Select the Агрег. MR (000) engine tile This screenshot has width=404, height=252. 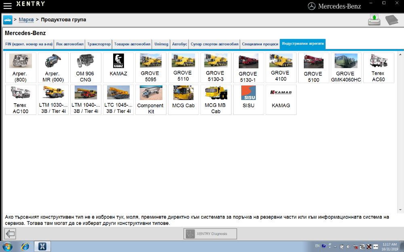[x=53, y=68]
